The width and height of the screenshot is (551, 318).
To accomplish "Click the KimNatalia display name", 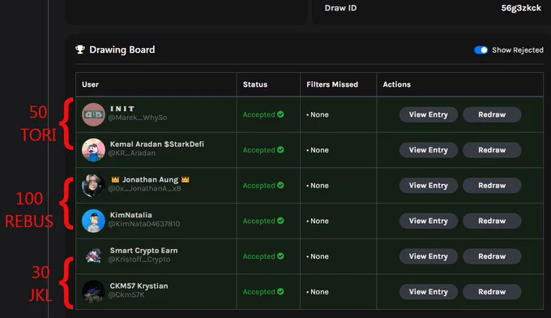I will point(131,215).
